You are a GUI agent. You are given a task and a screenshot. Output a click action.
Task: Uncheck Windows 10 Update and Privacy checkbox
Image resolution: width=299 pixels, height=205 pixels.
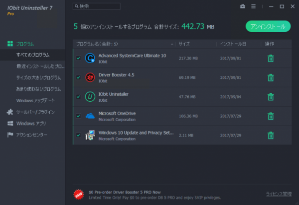point(78,135)
